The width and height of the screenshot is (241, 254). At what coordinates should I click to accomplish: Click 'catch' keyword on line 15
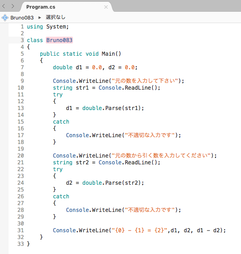click(x=61, y=122)
